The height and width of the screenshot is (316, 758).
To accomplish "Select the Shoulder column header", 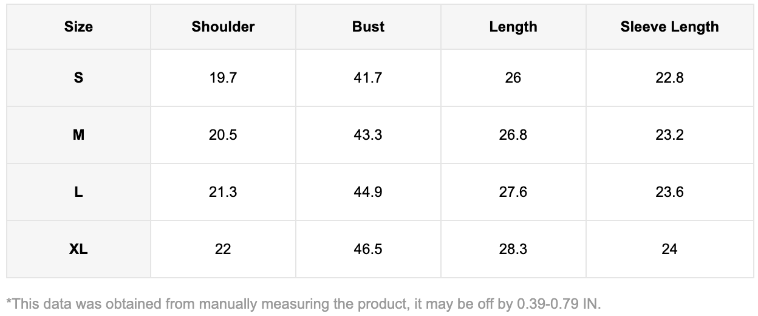I will pos(223,27).
